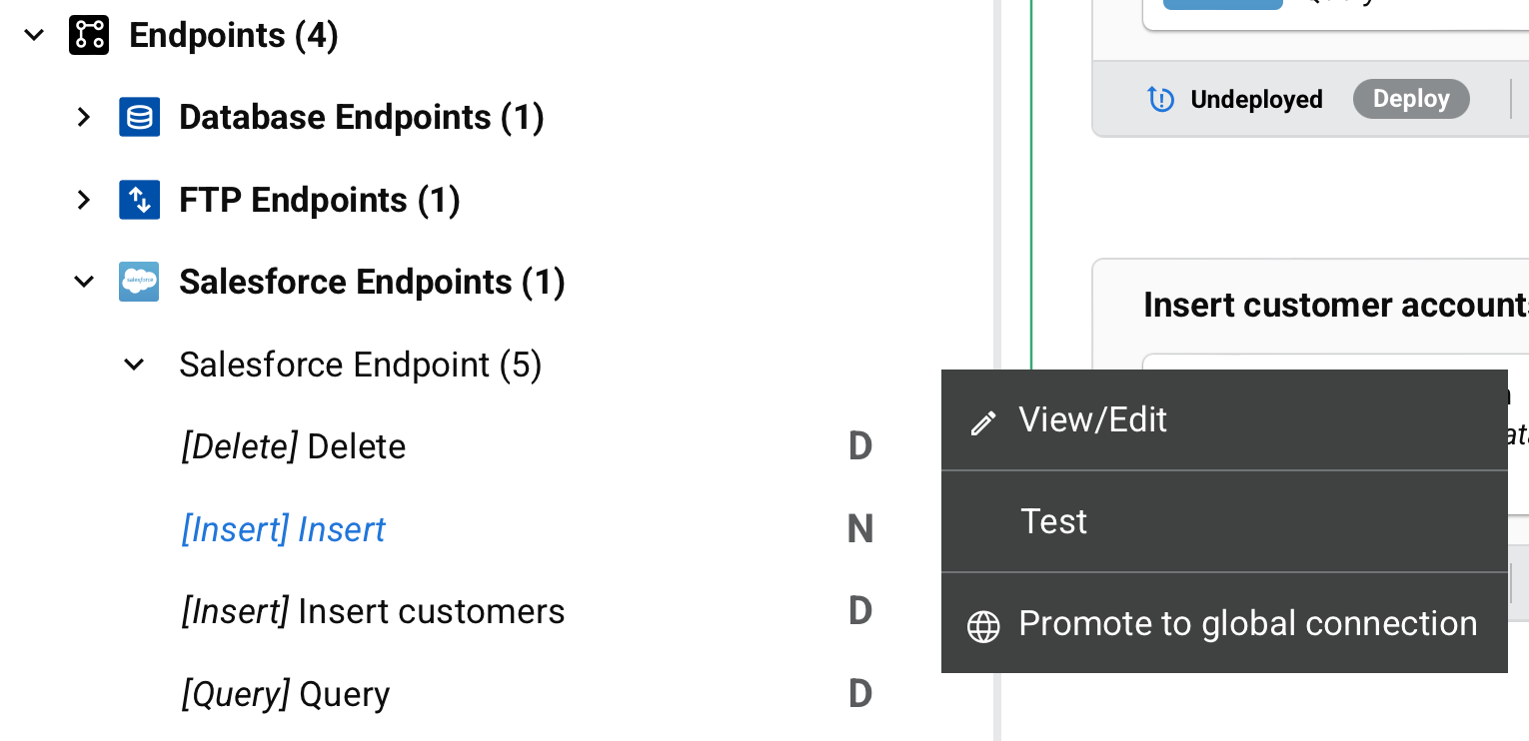Screen dimensions: 1529x741
Task: Click the globe icon for Promote option
Action: tap(983, 626)
